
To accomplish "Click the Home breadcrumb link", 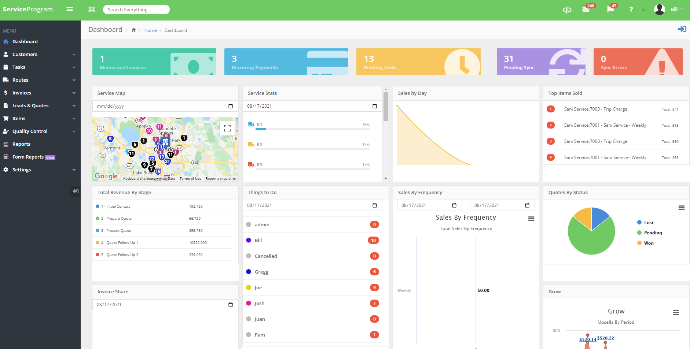I will pyautogui.click(x=150, y=30).
